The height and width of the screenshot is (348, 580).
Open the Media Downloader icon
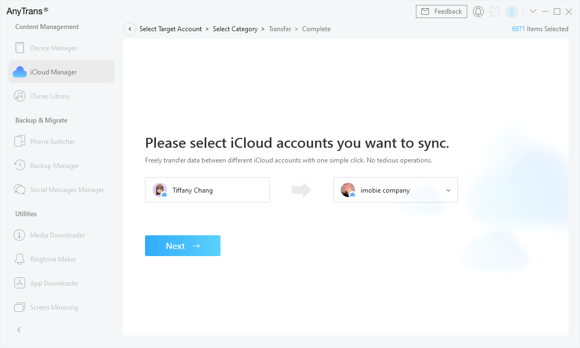(x=20, y=235)
